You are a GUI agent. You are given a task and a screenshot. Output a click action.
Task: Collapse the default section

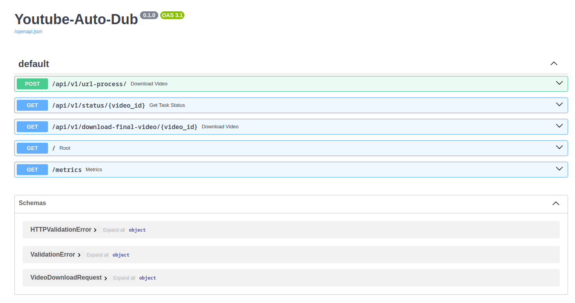[x=554, y=63]
